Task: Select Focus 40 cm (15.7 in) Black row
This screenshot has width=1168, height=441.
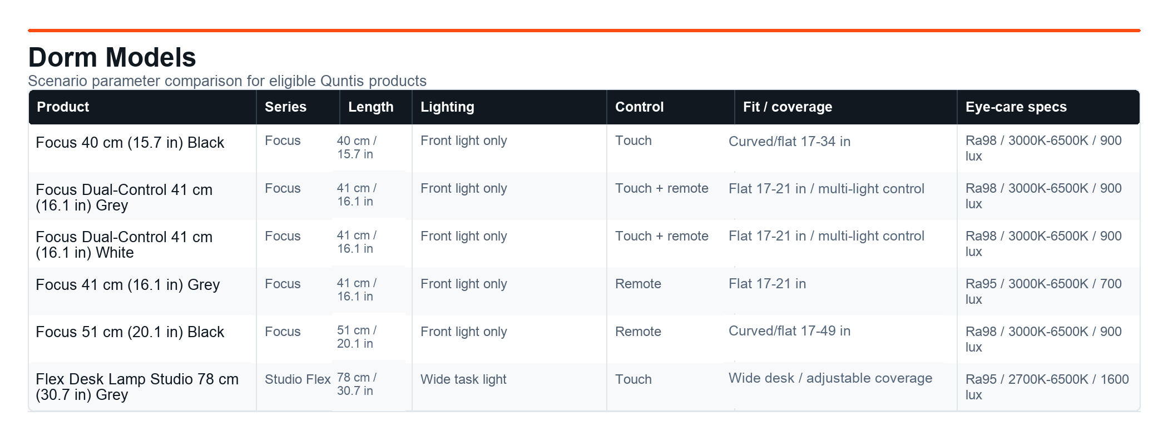Action: point(584,148)
